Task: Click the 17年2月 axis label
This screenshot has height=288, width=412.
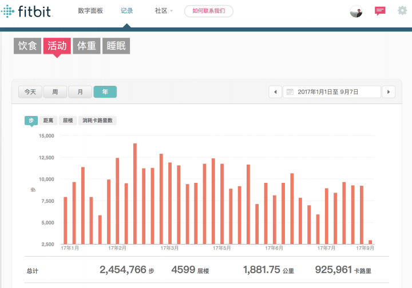Action: coord(117,248)
